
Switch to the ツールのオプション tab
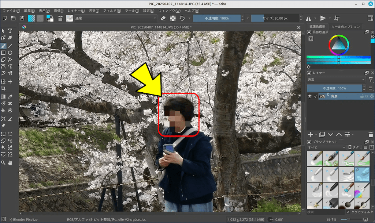pos(345,27)
